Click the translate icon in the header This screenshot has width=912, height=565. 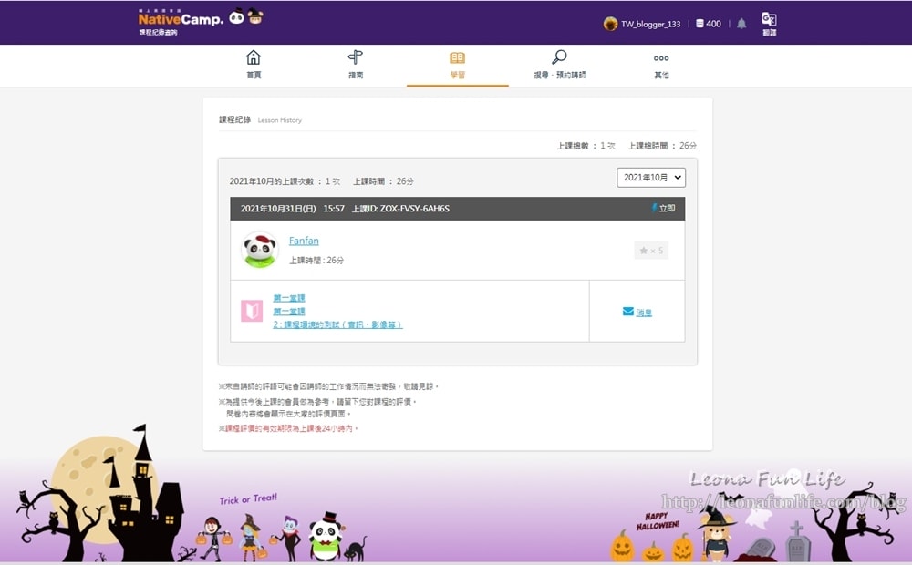point(769,22)
